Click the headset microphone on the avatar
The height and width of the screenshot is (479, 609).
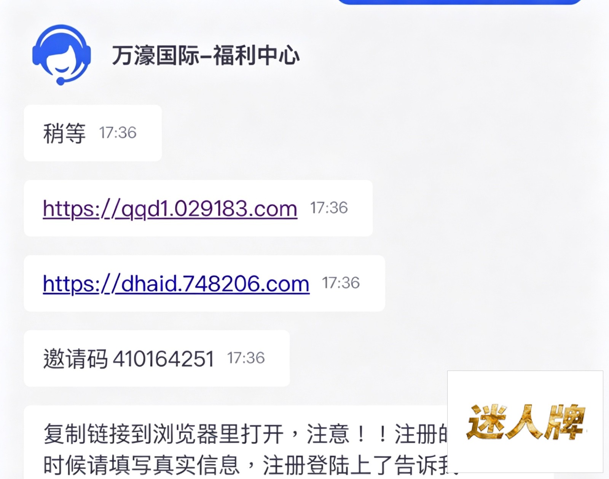point(61,81)
